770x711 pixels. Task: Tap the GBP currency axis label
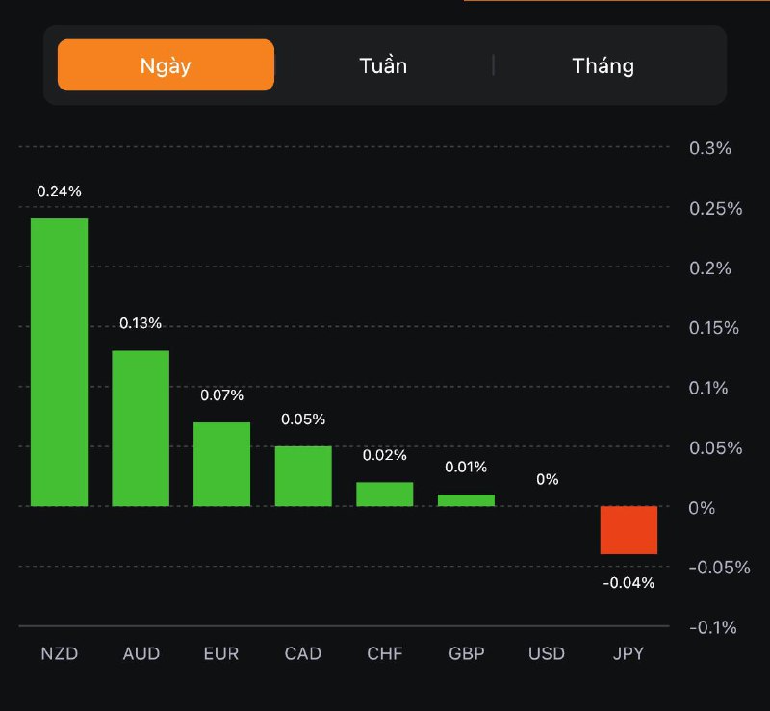point(467,654)
